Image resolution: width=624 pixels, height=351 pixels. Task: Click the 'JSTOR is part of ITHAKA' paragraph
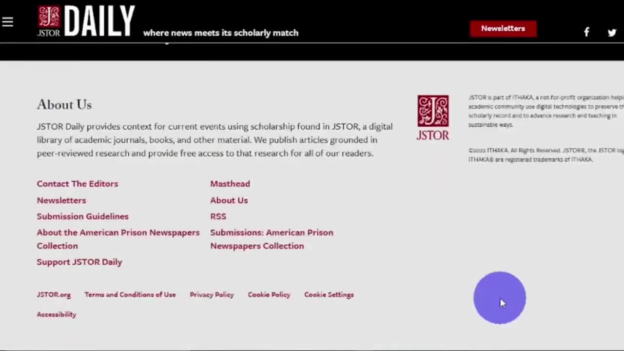click(546, 111)
